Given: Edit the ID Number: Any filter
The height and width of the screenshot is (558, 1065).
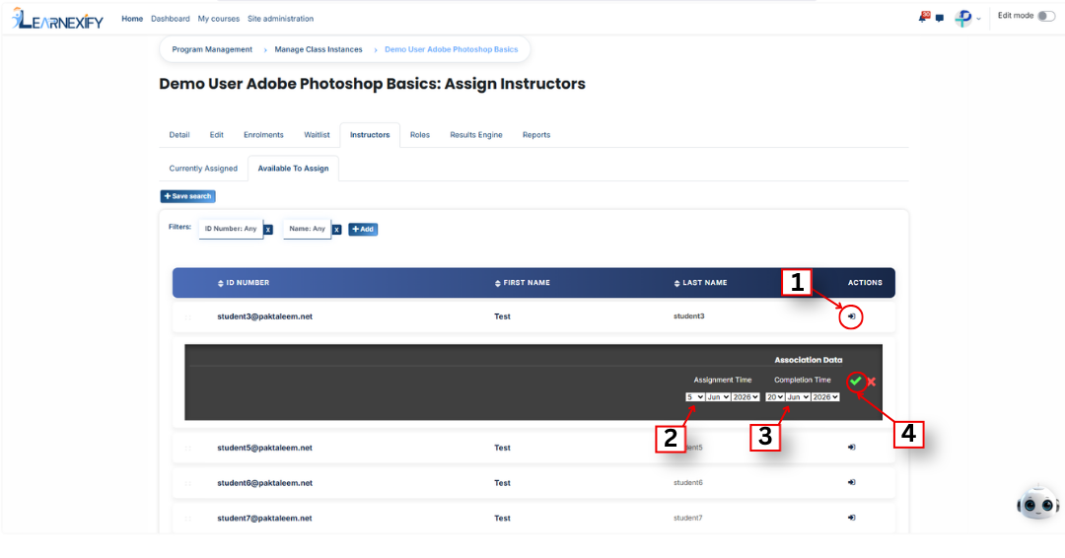Looking at the screenshot, I should (x=231, y=229).
